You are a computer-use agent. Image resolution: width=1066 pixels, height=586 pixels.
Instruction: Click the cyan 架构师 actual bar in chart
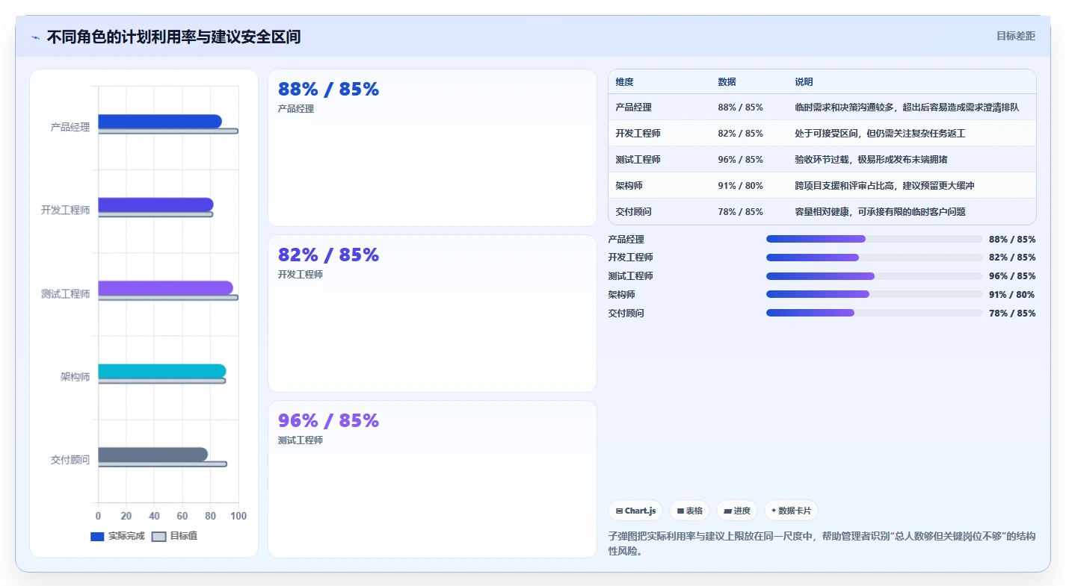pyautogui.click(x=162, y=371)
